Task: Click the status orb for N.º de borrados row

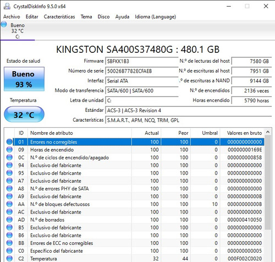Action: pos(9,220)
